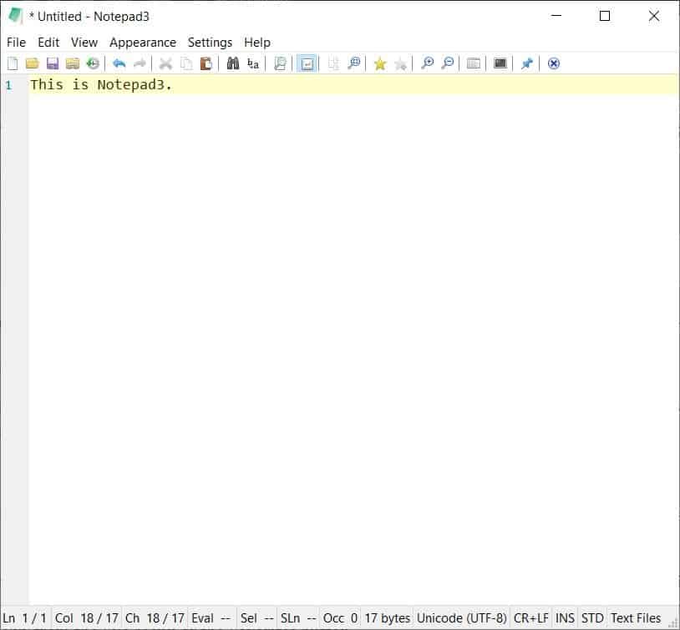
Task: Add current file to Favorites
Action: click(x=380, y=63)
